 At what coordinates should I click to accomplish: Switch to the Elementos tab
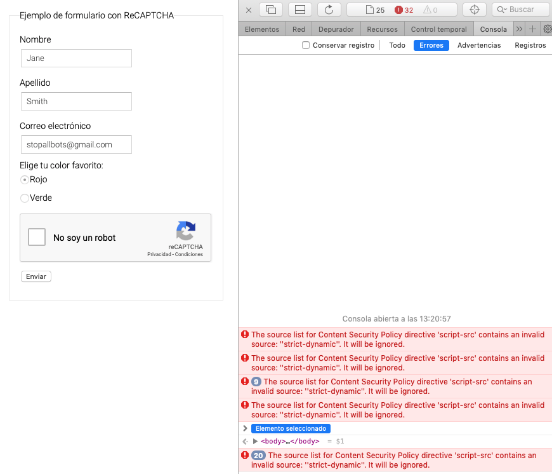click(x=262, y=29)
